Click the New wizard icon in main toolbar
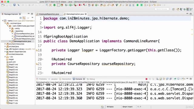The image size is (194, 109). click(2, 5)
